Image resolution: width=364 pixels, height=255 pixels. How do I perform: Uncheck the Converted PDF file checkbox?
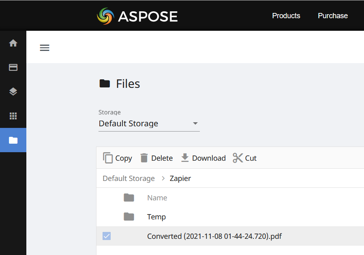pos(107,236)
